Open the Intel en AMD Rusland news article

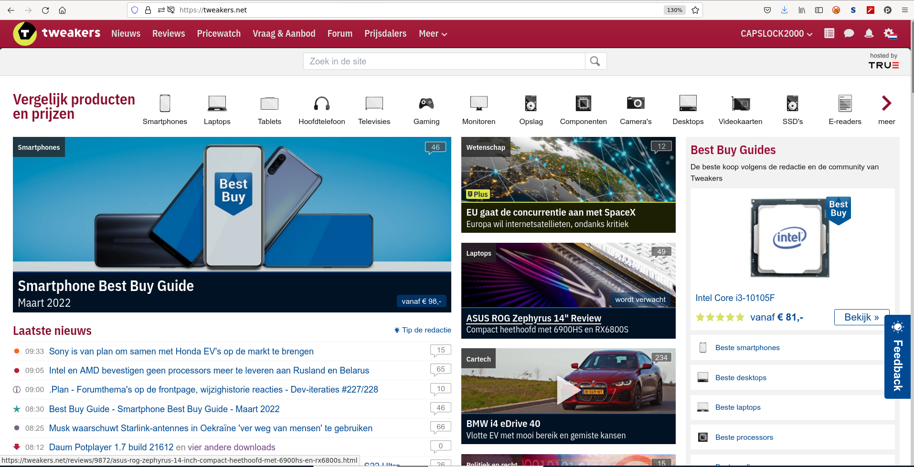(209, 371)
